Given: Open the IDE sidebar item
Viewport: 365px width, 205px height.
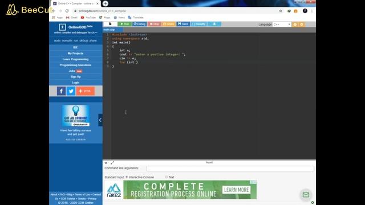Looking at the screenshot, I should (x=75, y=47).
